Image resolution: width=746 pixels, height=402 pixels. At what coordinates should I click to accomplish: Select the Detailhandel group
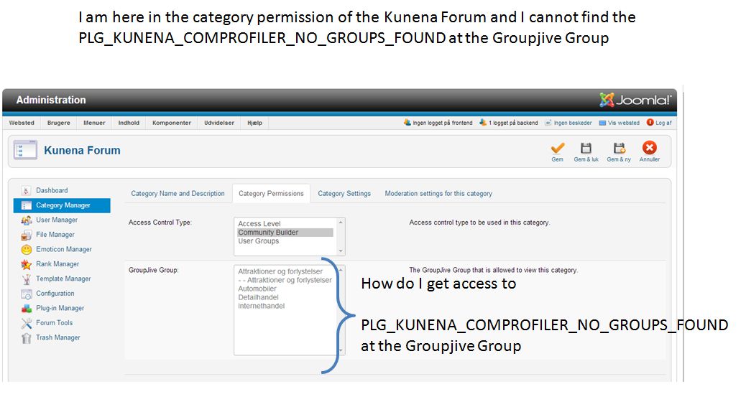(258, 297)
